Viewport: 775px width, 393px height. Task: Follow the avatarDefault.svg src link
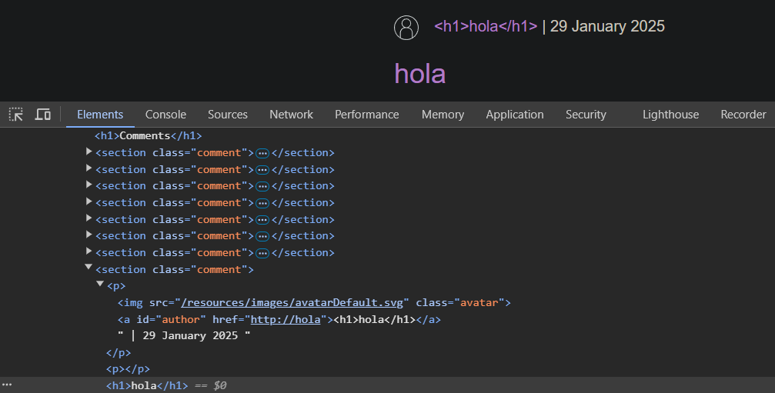pos(292,302)
